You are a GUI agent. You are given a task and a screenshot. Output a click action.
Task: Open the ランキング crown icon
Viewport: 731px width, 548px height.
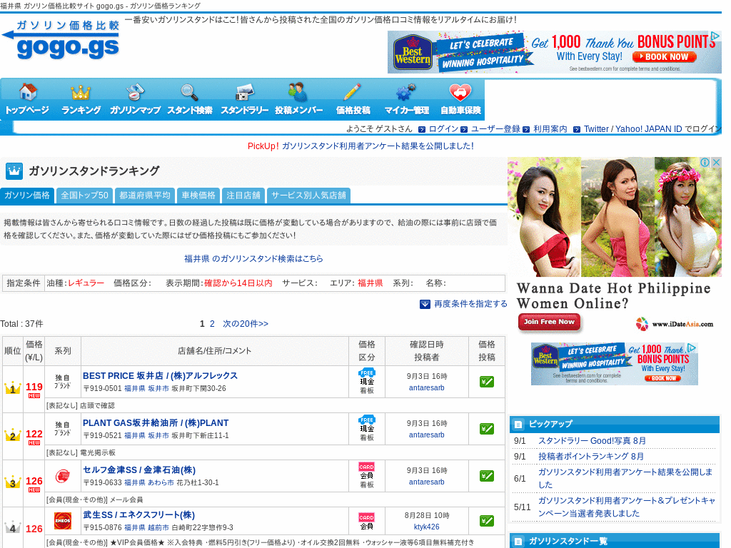[81, 92]
